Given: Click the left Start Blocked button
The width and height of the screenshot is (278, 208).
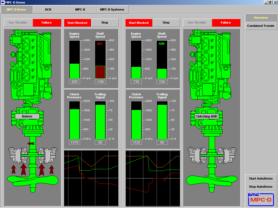Looking at the screenshot, I should coord(77,23).
